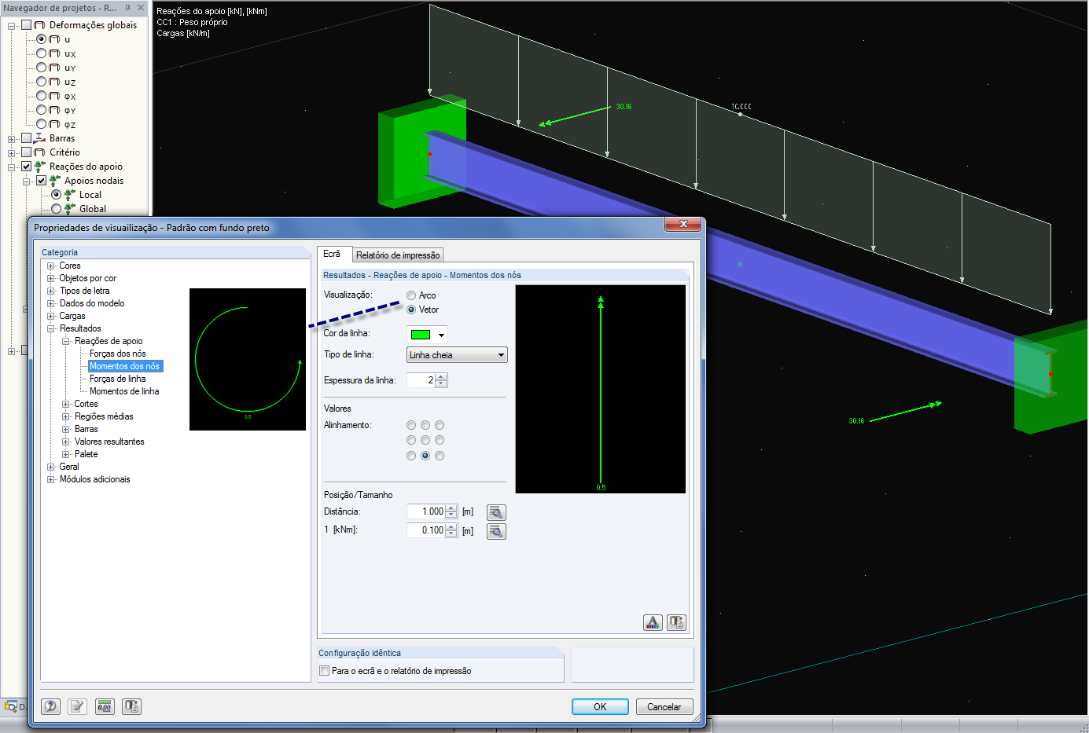Screen dimensions: 1089x733
Task: Toggle the Deformações globais checkbox
Action: click(x=26, y=25)
